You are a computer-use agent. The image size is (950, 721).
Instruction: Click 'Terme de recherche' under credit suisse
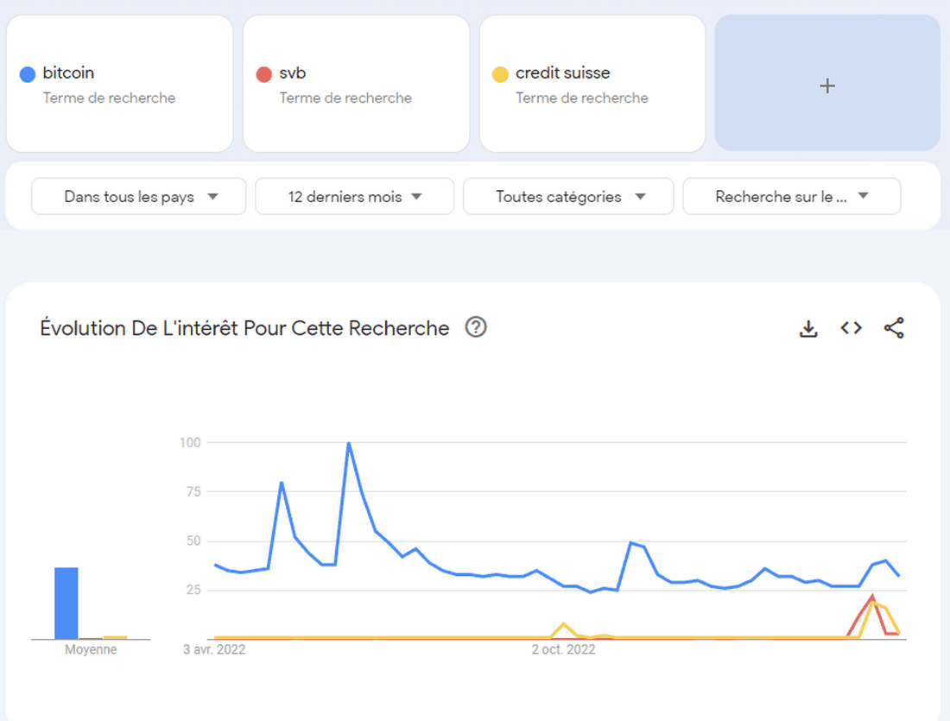[581, 98]
